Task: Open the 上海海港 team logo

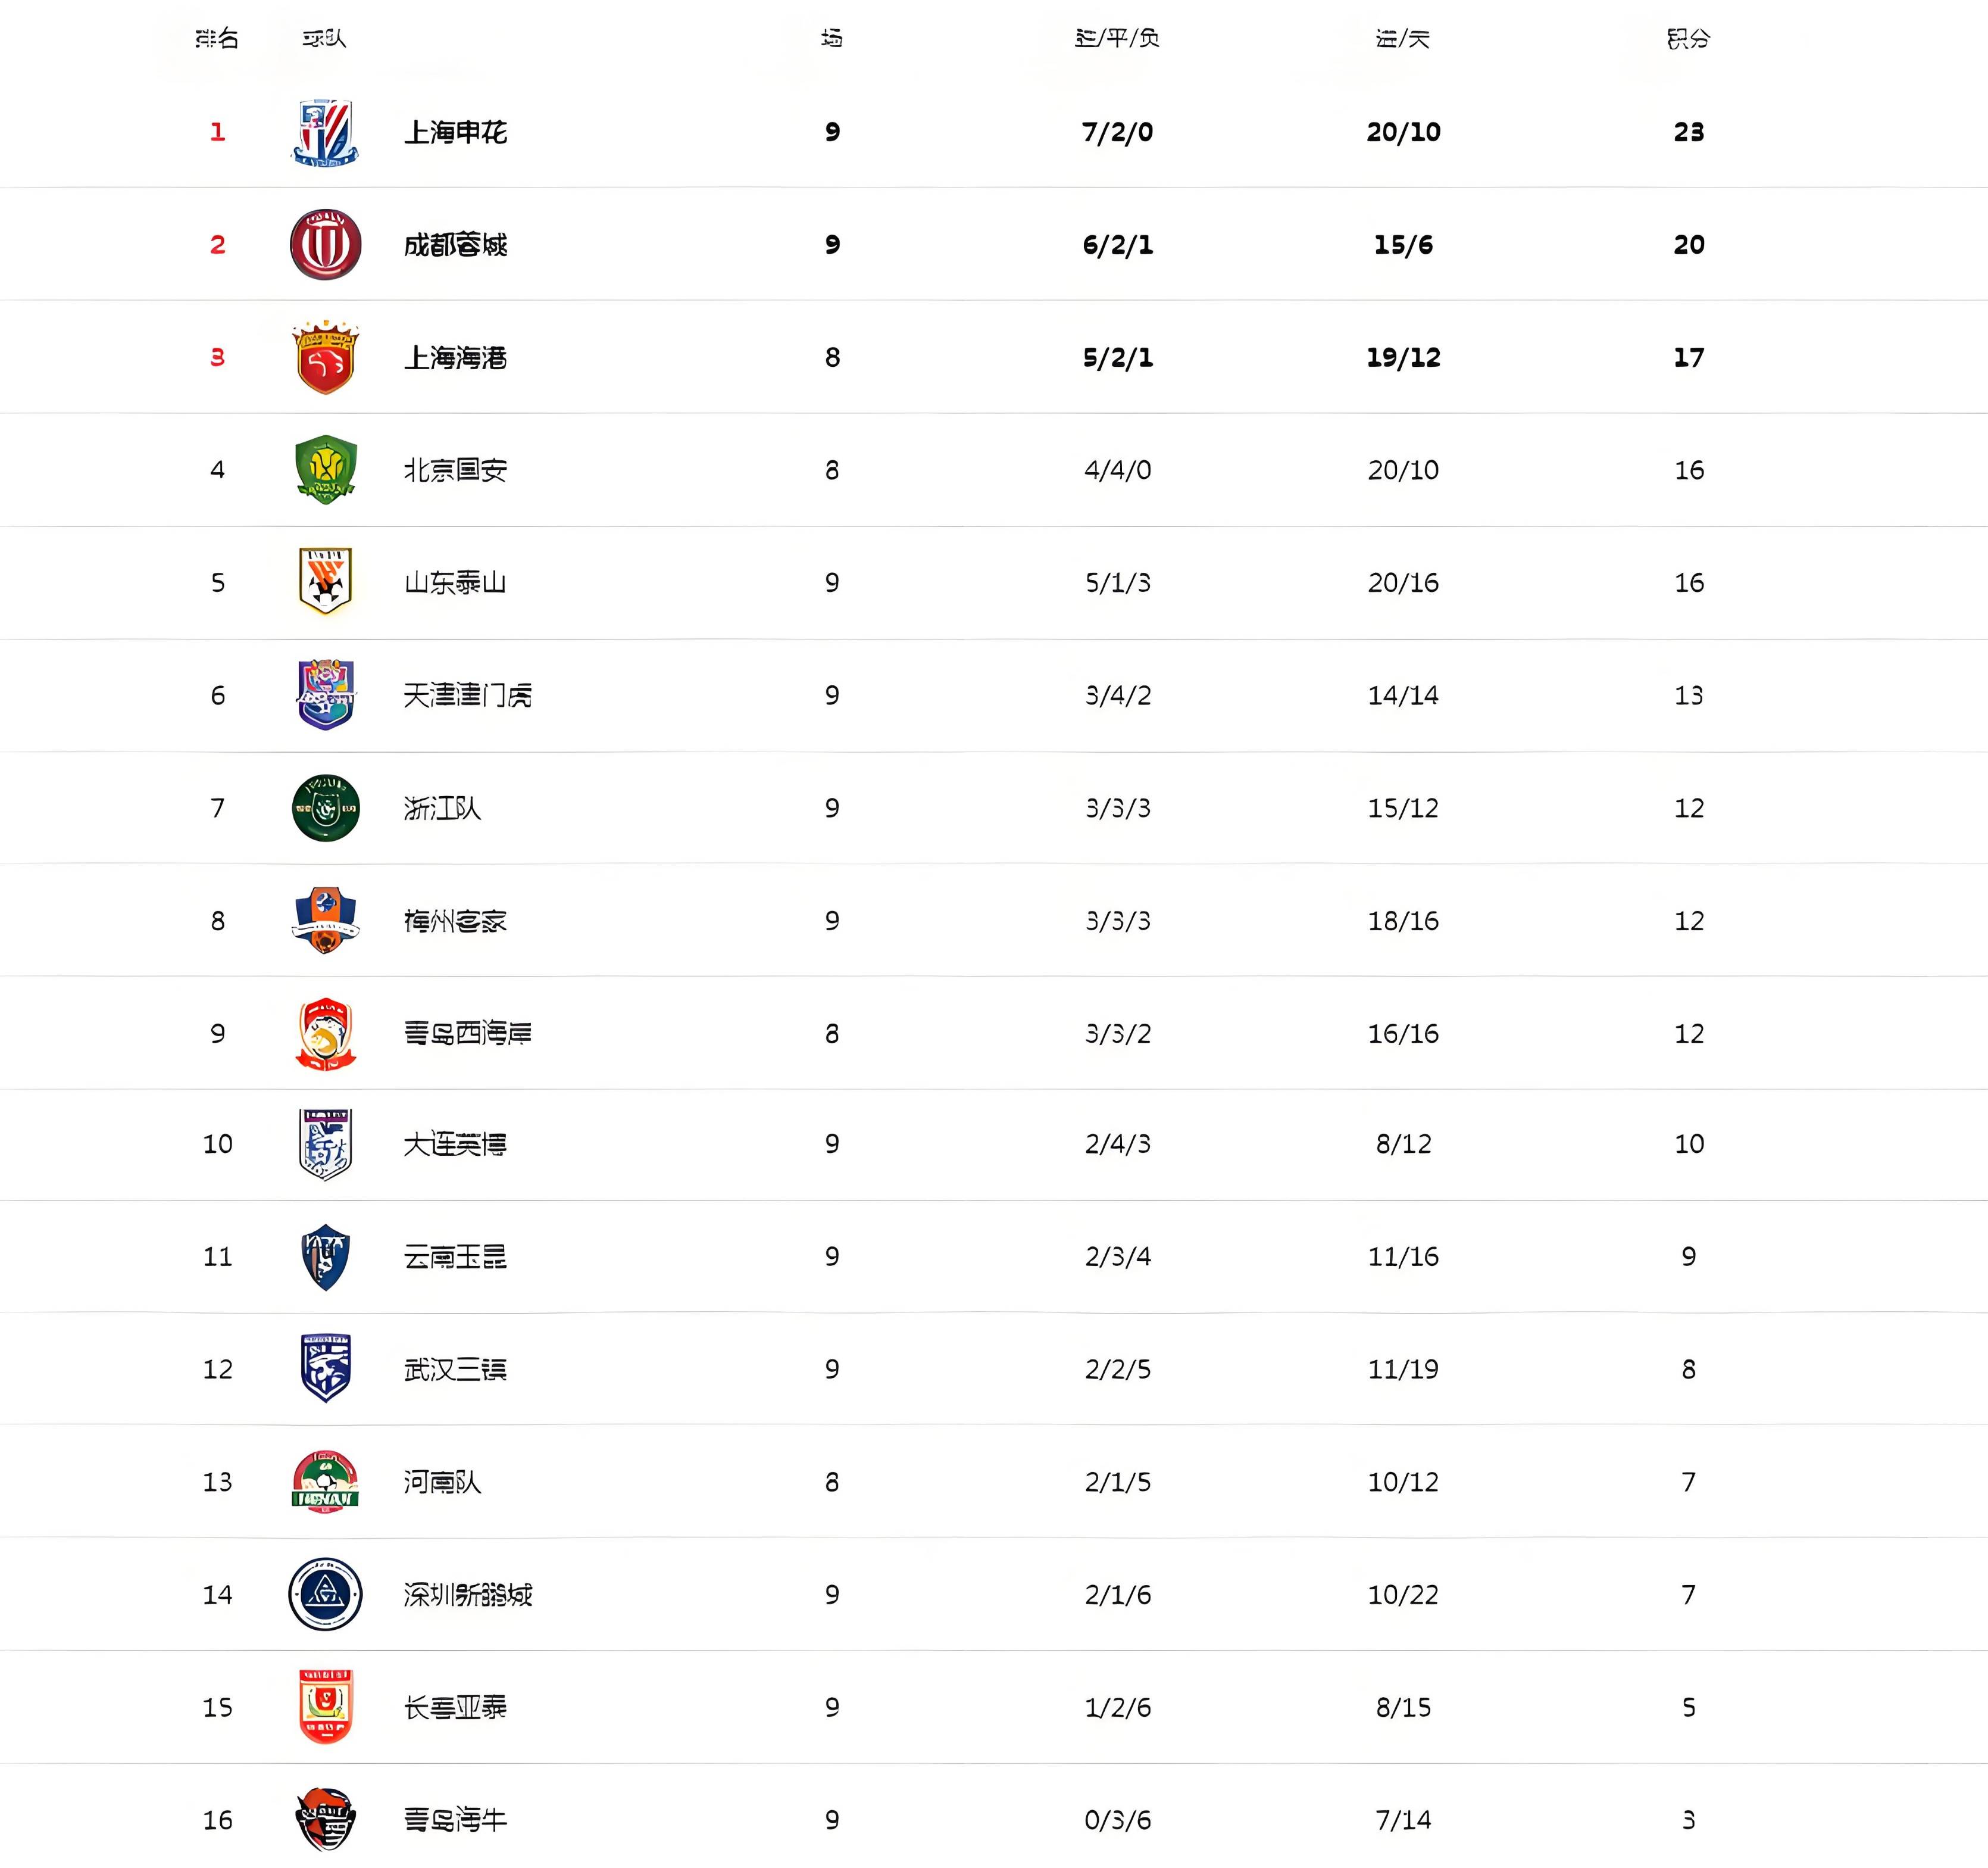Action: point(325,357)
